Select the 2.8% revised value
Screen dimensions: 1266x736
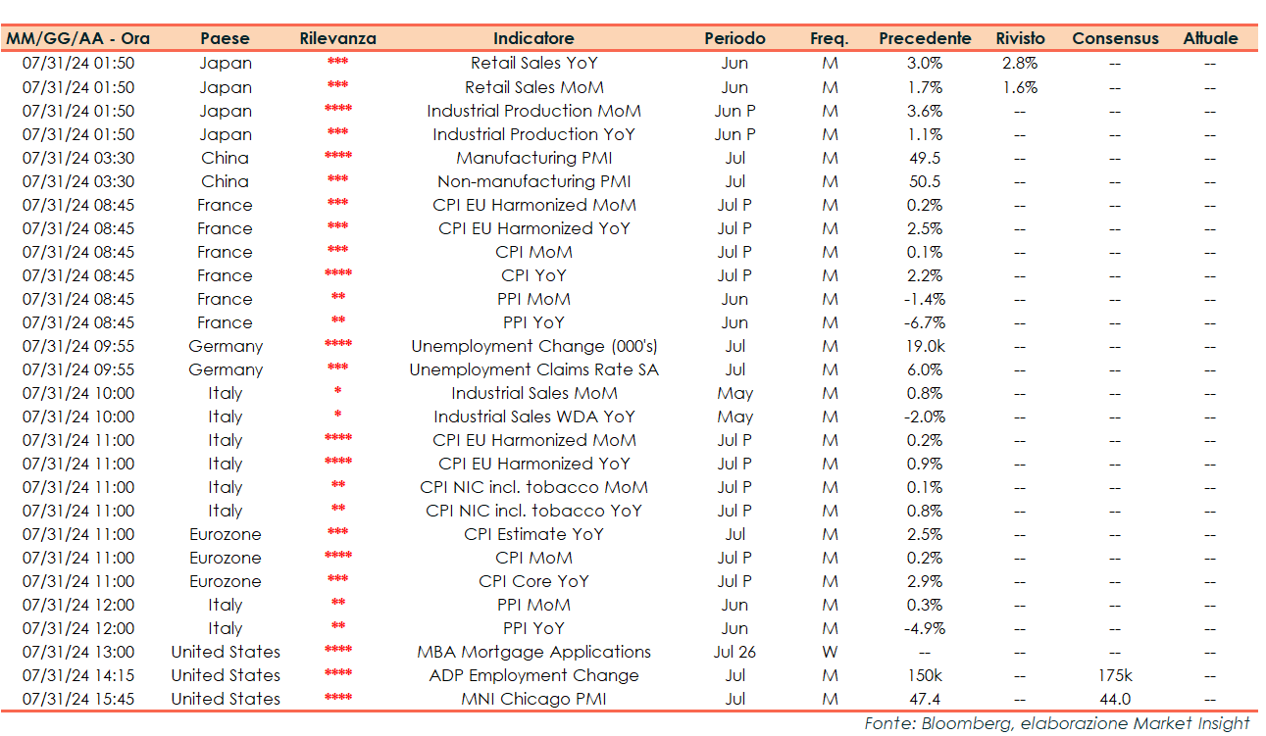click(1020, 63)
